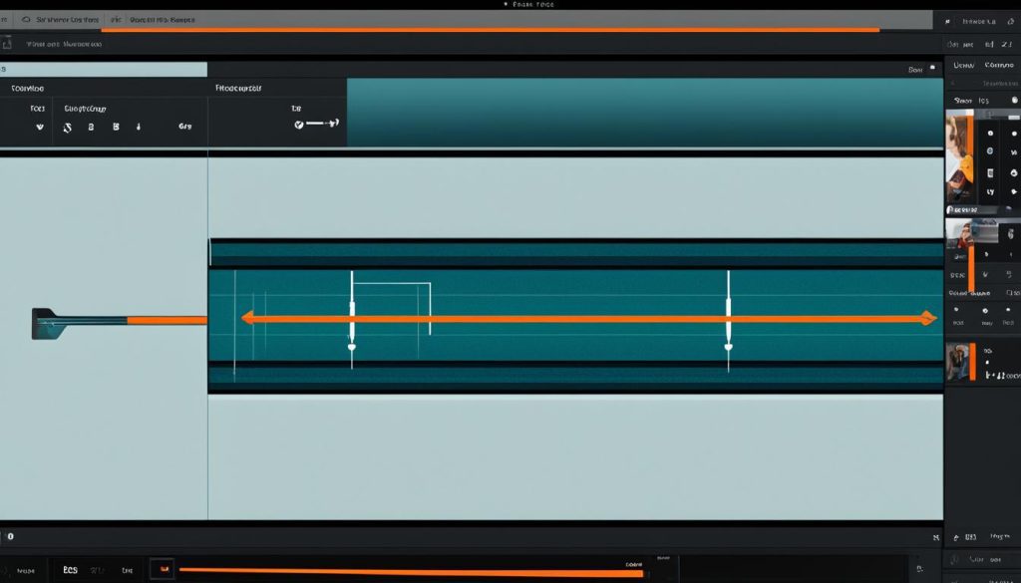
Task: Click the orange diamond end of the timeline range
Action: (x=928, y=318)
